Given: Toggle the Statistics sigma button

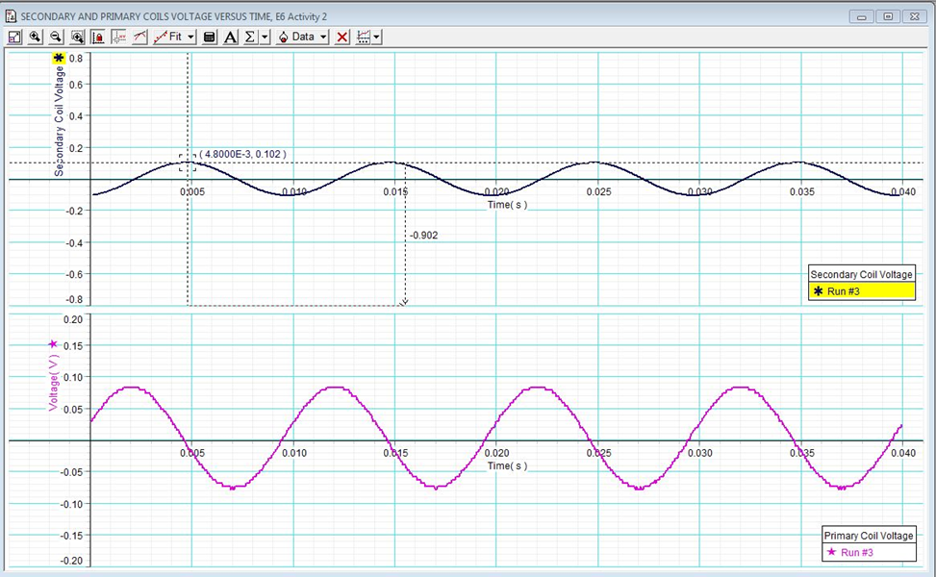Looking at the screenshot, I should [x=248, y=37].
